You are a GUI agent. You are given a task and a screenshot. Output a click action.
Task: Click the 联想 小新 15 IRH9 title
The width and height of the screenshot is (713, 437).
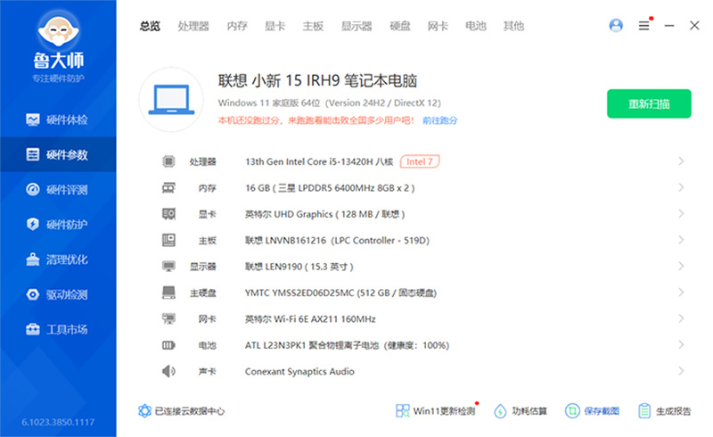pos(317,80)
